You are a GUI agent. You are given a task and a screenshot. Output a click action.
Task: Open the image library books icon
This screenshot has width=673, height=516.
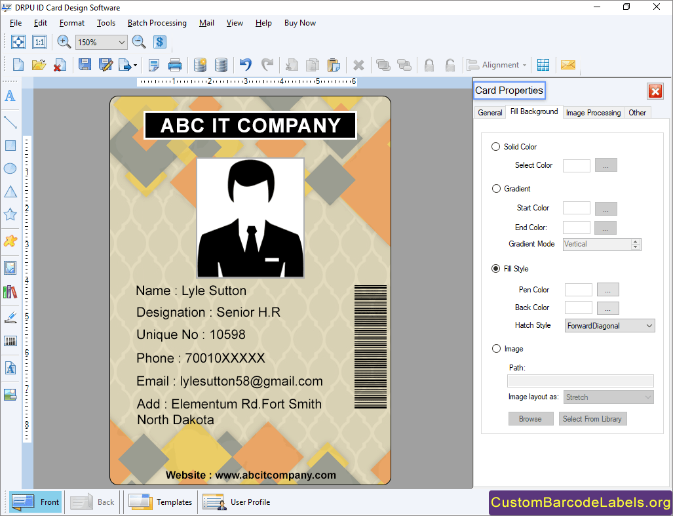pyautogui.click(x=10, y=292)
